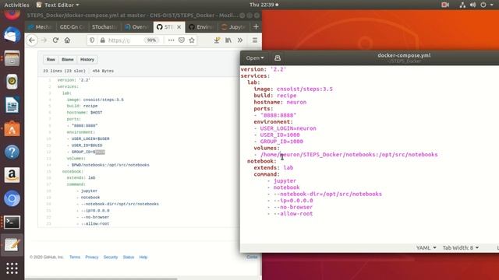Screen dimensions: 499x280
Task: Go back in Firefox
Action: (31, 40)
